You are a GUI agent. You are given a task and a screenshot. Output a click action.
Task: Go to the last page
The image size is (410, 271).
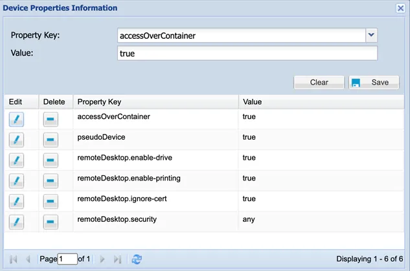point(117,259)
